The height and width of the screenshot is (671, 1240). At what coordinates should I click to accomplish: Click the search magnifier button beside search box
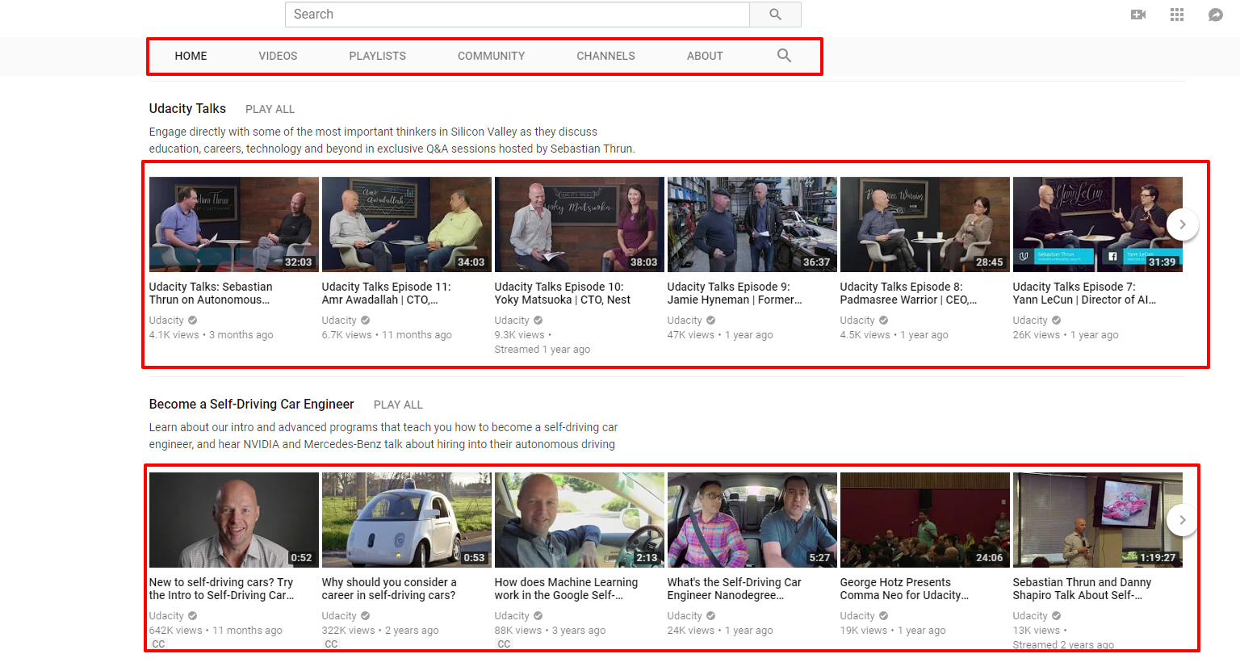pyautogui.click(x=775, y=15)
